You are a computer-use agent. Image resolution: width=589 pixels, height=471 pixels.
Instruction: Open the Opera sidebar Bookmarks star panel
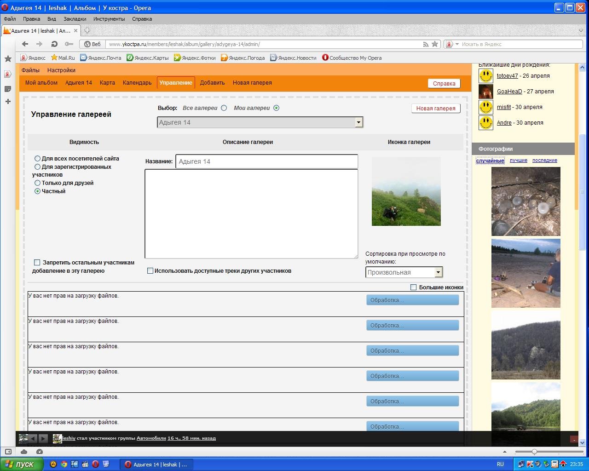coord(8,59)
